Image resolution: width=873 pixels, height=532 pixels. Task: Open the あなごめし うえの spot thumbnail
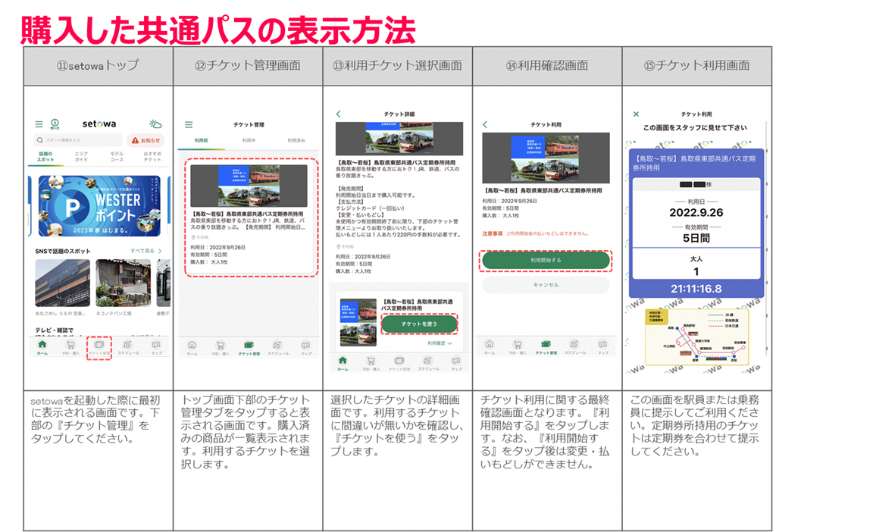pyautogui.click(x=62, y=283)
